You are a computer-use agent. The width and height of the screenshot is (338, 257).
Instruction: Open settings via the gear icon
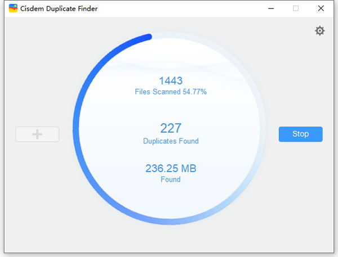point(319,31)
